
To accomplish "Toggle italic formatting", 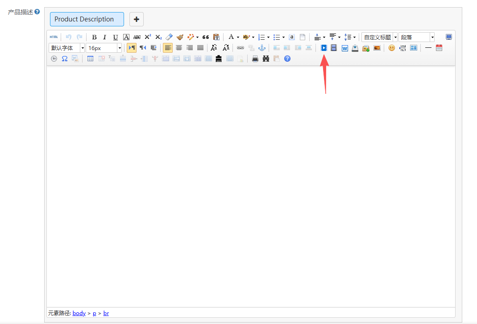I will (x=104, y=37).
